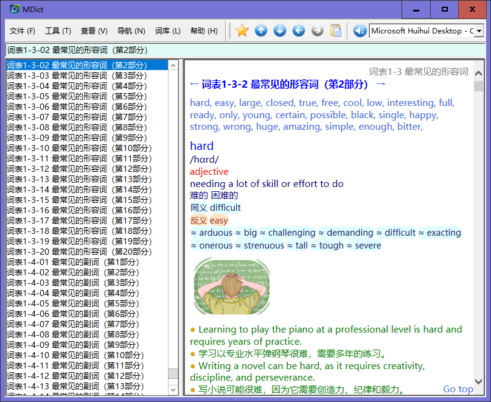Click the blue up arrow toolbar icon
This screenshot has width=491, height=402.
[261, 30]
